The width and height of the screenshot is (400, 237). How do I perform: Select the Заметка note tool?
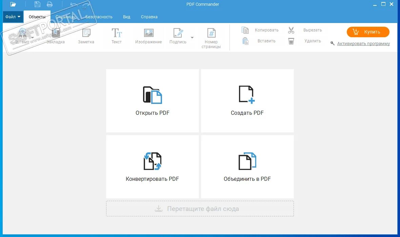click(x=86, y=37)
